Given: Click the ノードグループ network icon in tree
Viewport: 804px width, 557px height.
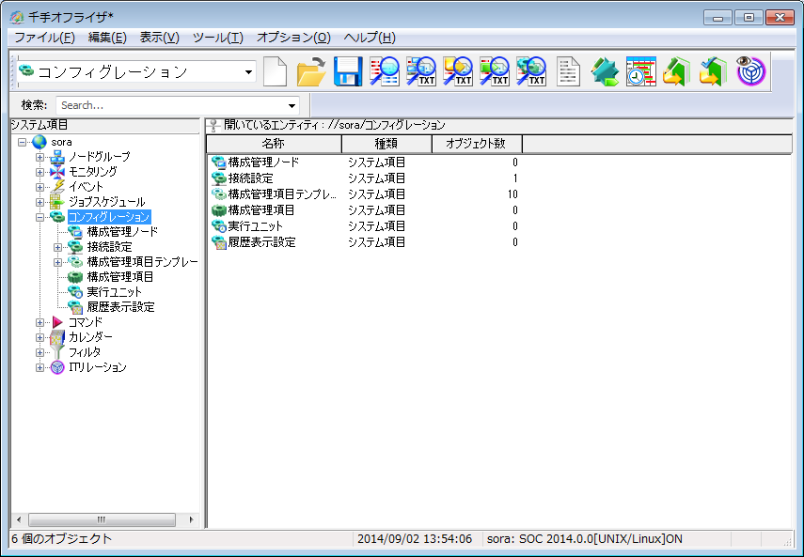Looking at the screenshot, I should click(57, 157).
